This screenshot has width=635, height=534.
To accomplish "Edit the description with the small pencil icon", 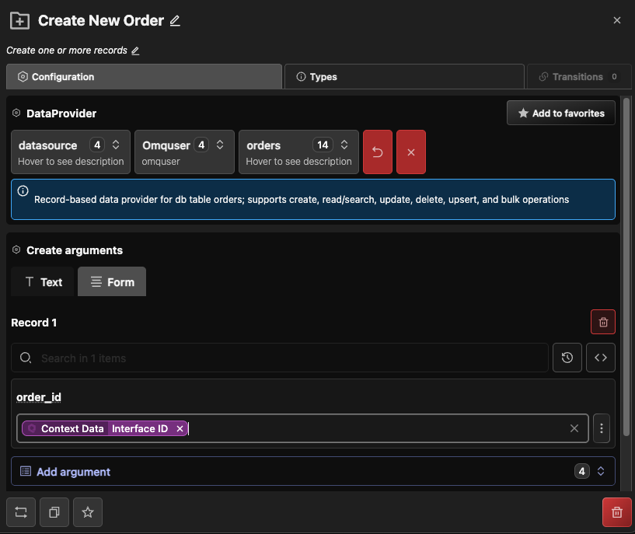I will (x=135, y=51).
